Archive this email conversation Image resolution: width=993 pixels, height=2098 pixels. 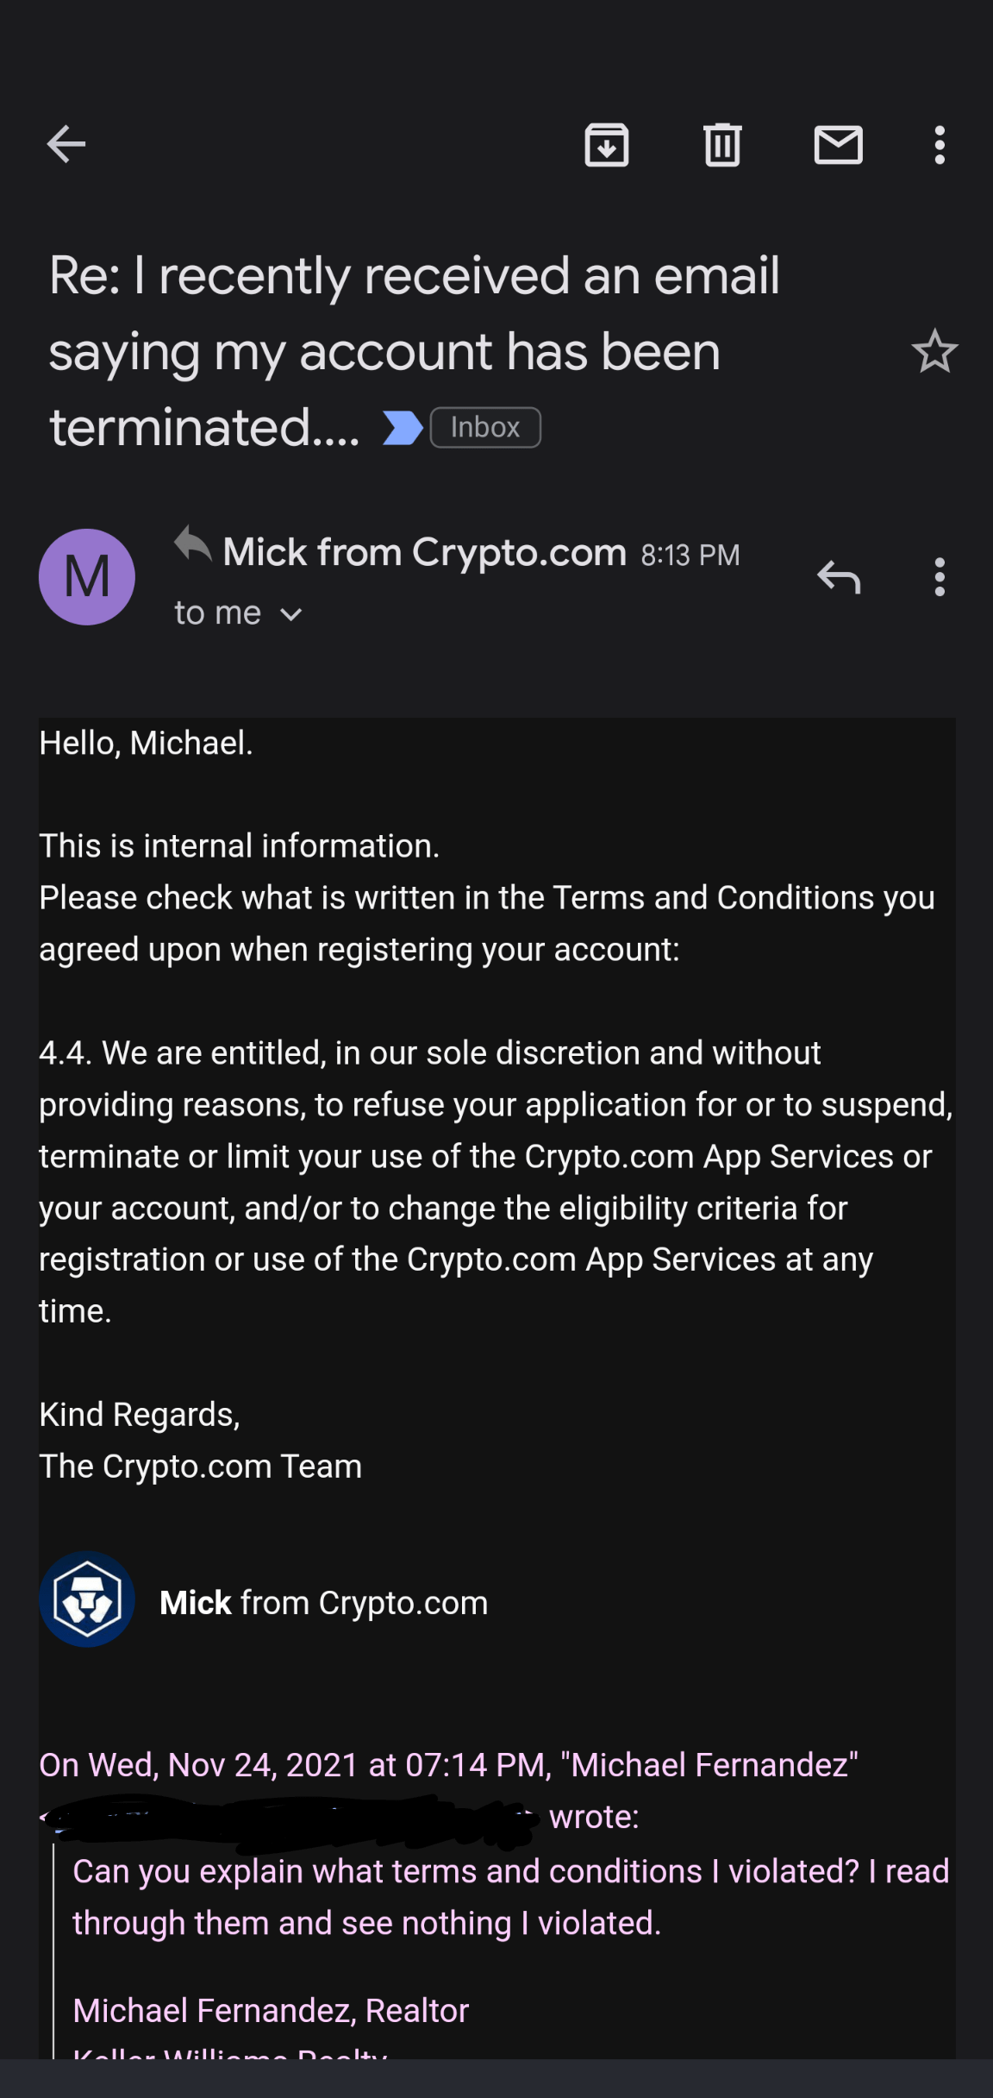pos(607,144)
